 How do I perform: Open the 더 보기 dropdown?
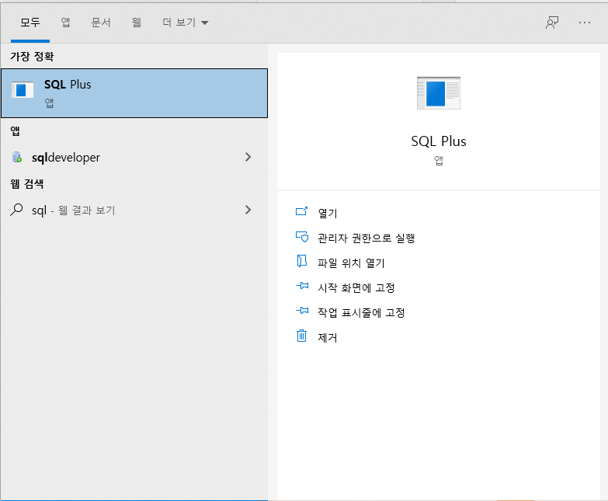point(185,23)
